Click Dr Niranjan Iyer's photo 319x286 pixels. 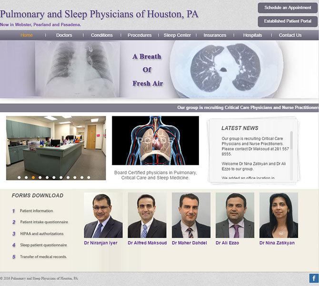[x=103, y=215]
